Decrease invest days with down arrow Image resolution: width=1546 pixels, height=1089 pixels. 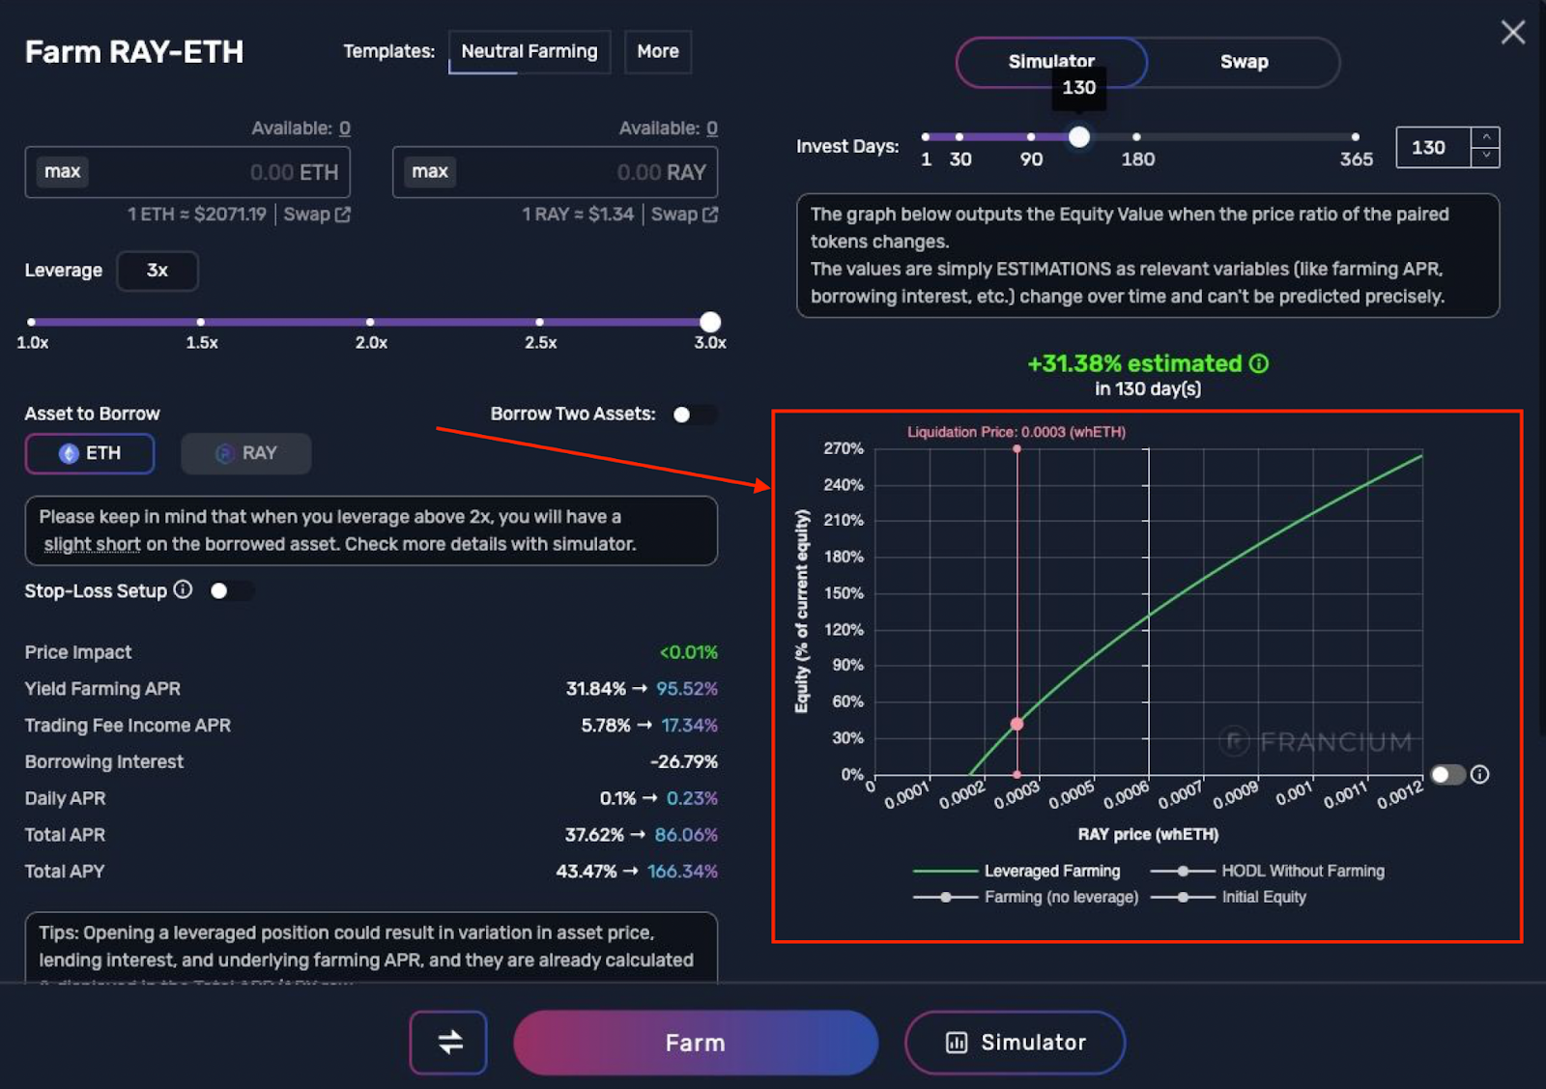pos(1486,157)
